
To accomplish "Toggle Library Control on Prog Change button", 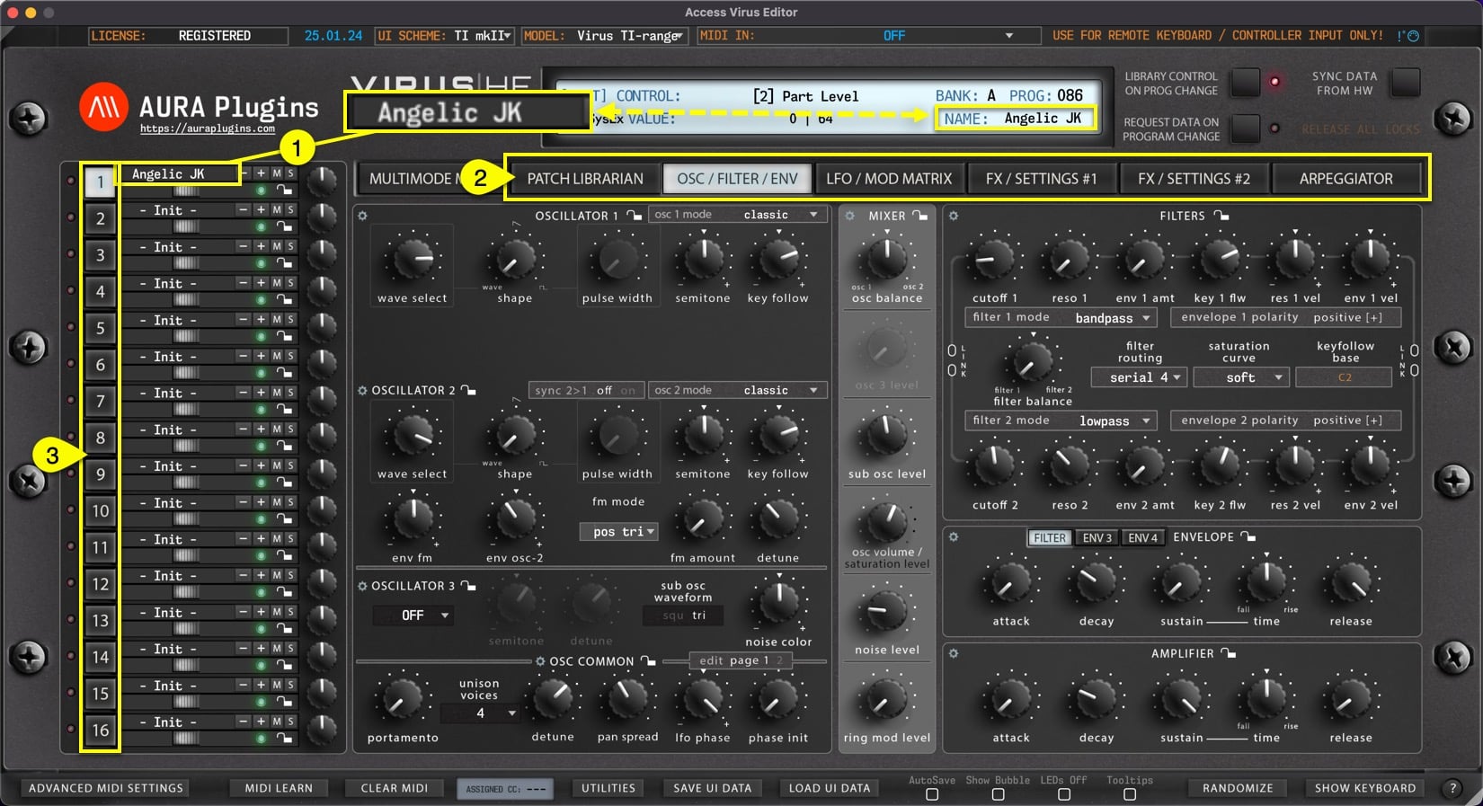I will tap(1245, 83).
